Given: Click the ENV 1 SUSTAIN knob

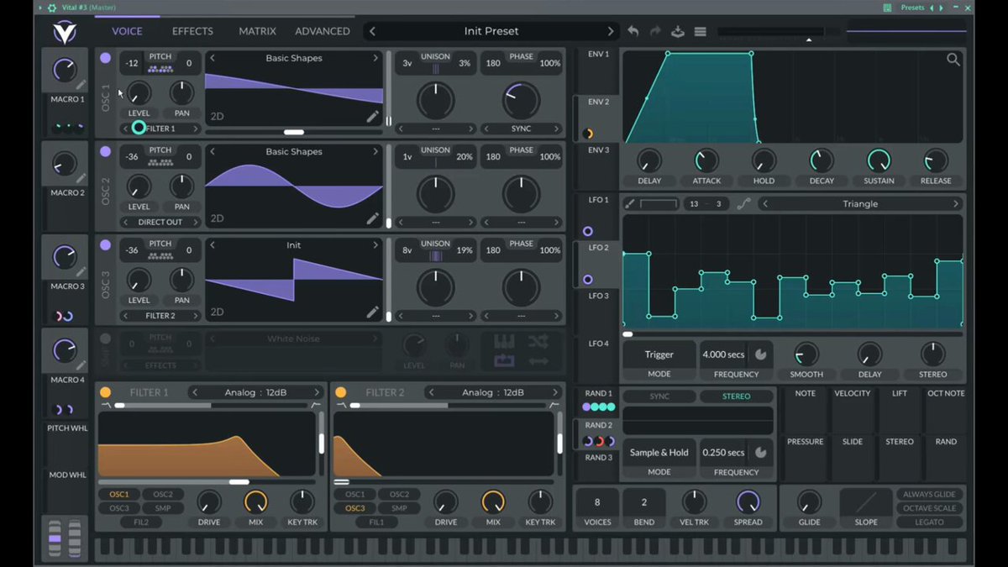Looking at the screenshot, I should point(879,160).
